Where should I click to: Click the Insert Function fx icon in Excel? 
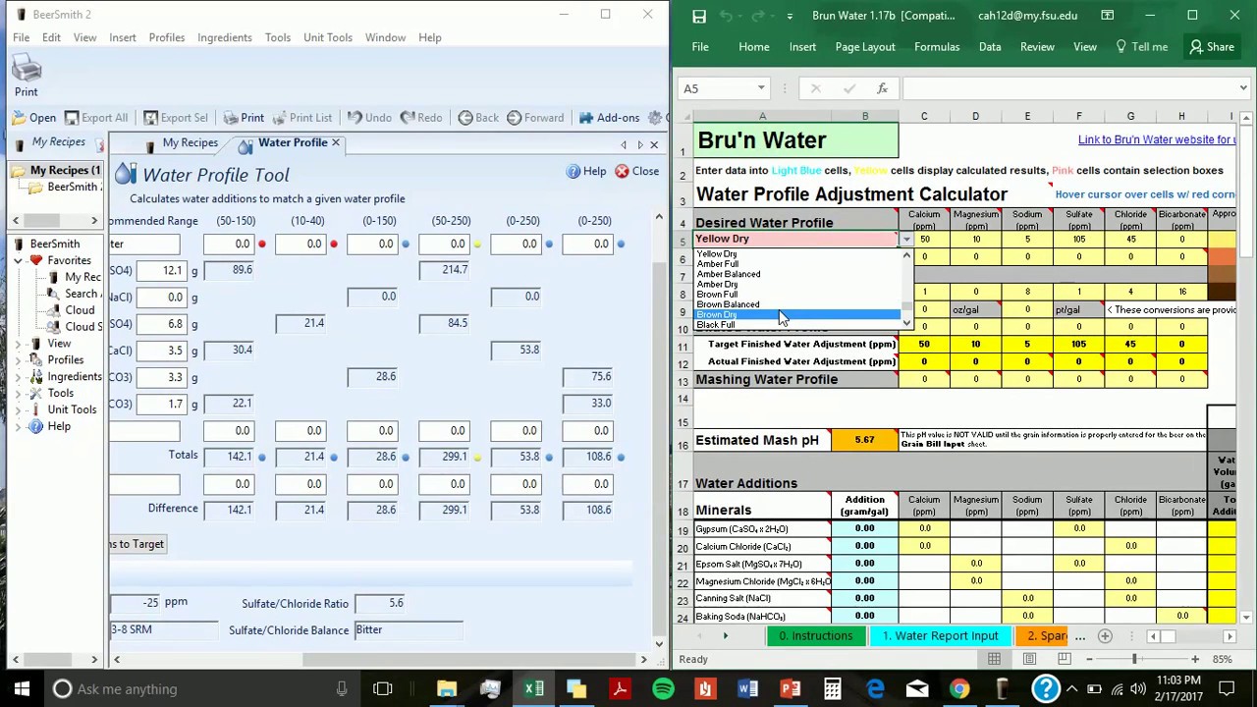click(x=882, y=89)
